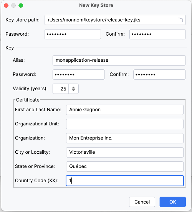Click the Organizational Unit label
The width and height of the screenshot is (192, 212).
pyautogui.click(x=37, y=124)
